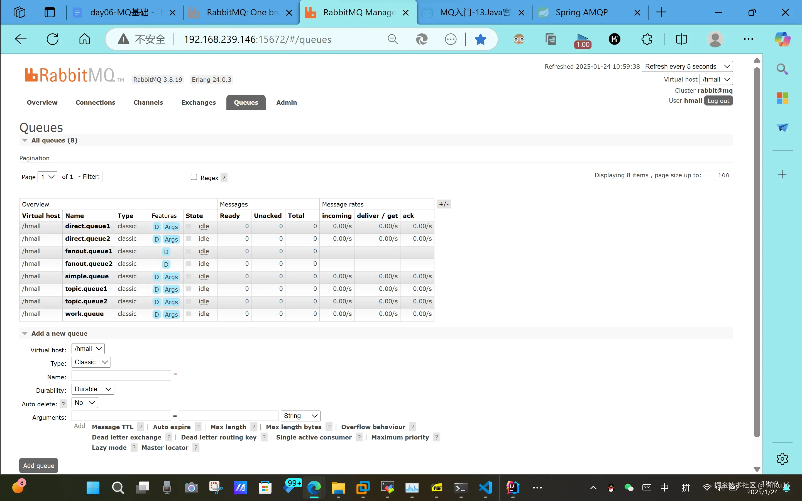
Task: Click the Add queue button
Action: click(38, 465)
